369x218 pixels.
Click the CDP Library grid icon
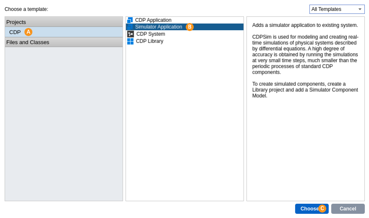130,41
